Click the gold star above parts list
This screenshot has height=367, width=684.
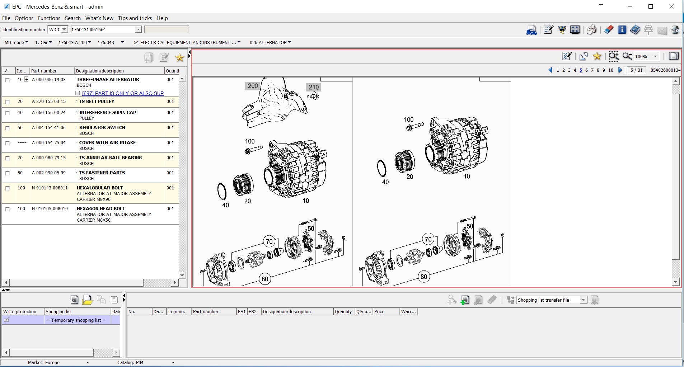point(179,57)
